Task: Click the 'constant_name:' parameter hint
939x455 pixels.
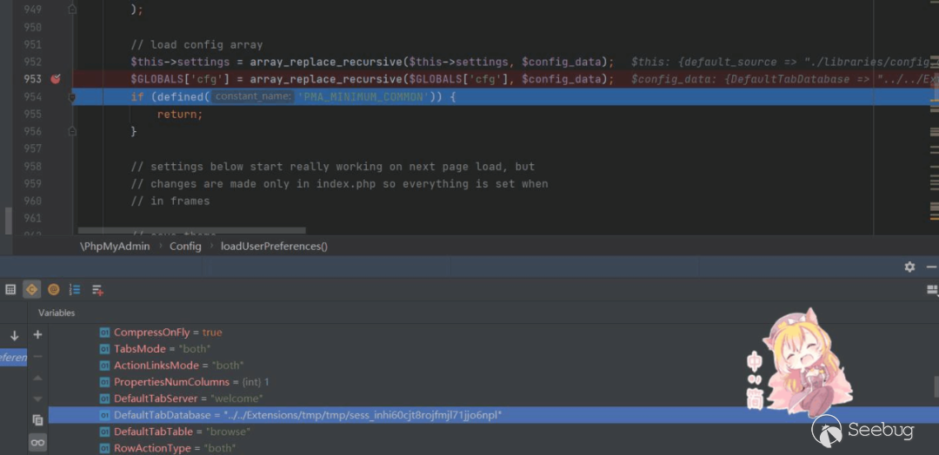Action: tap(253, 97)
